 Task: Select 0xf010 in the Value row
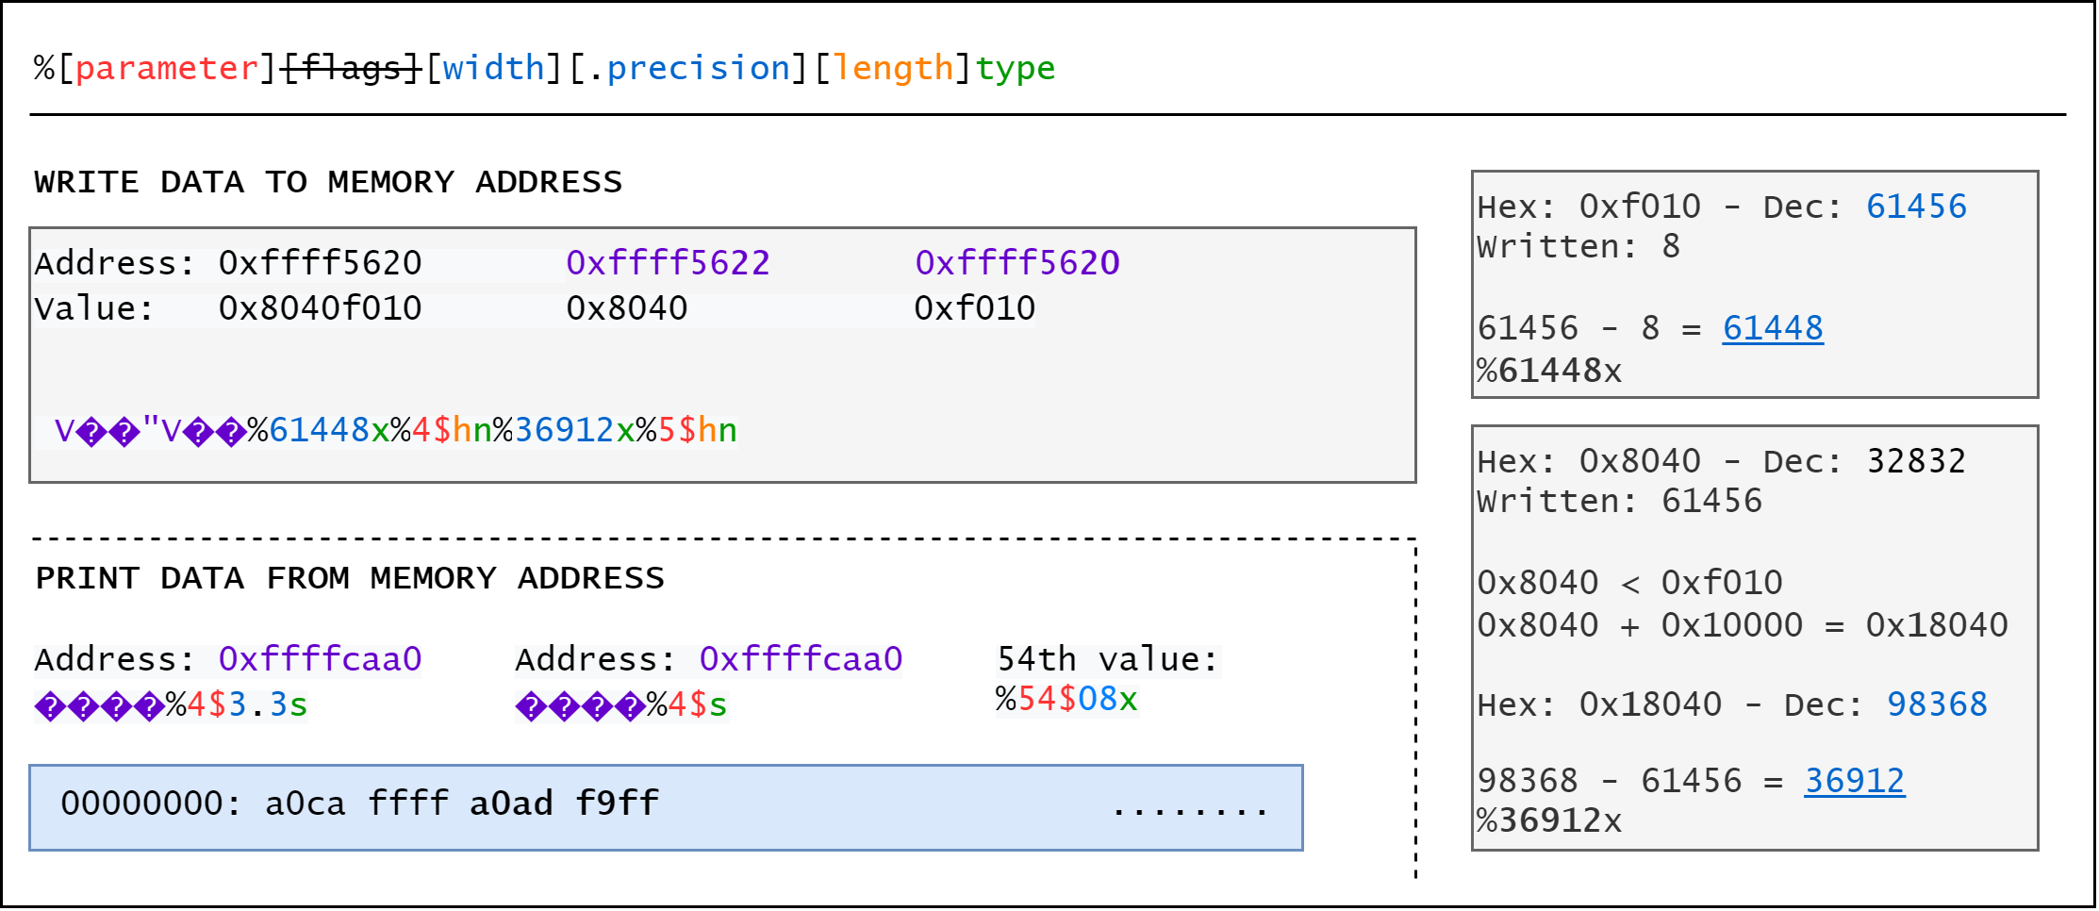pyautogui.click(x=975, y=308)
